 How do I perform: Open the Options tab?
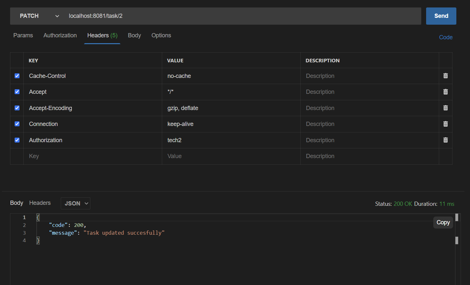click(161, 35)
